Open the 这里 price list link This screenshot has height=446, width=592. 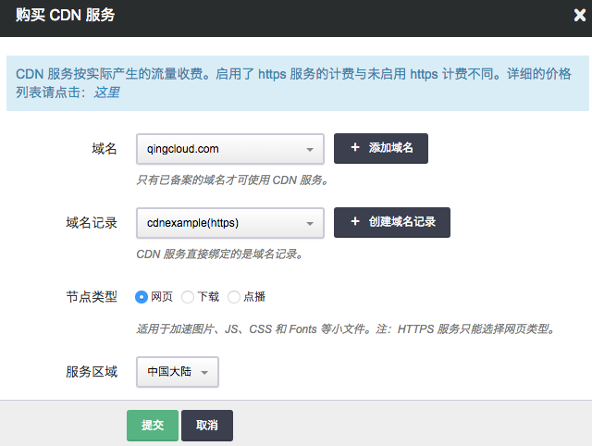[x=106, y=93]
